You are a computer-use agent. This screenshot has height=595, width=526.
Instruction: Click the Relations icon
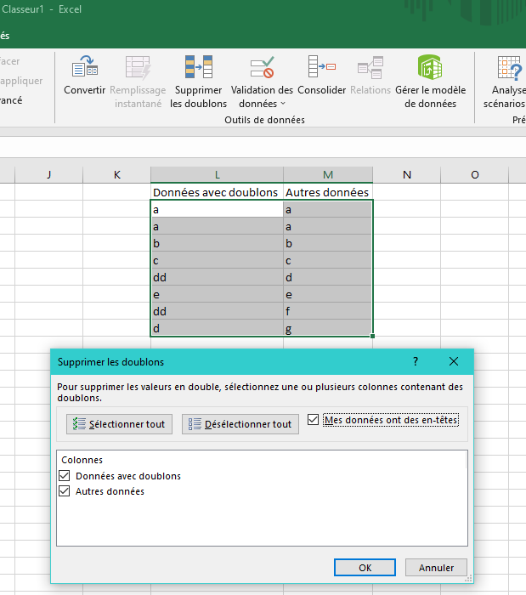click(370, 67)
